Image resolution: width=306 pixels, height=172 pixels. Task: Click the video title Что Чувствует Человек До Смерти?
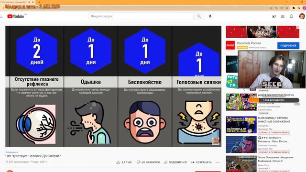[x=33, y=156]
